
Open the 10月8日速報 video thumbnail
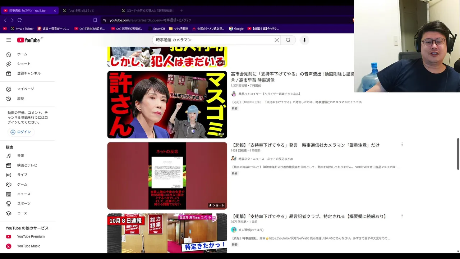(167, 233)
